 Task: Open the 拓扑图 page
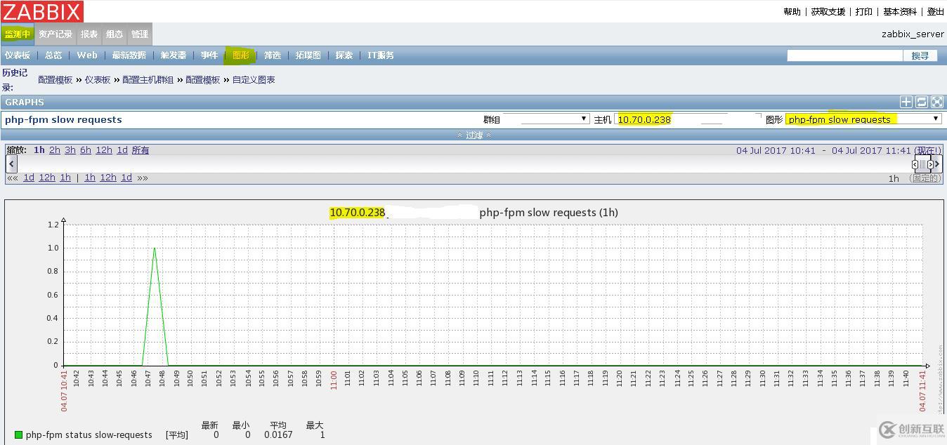click(x=308, y=55)
